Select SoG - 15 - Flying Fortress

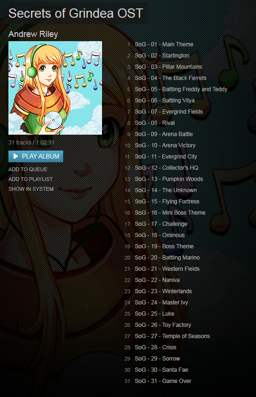[x=167, y=202]
